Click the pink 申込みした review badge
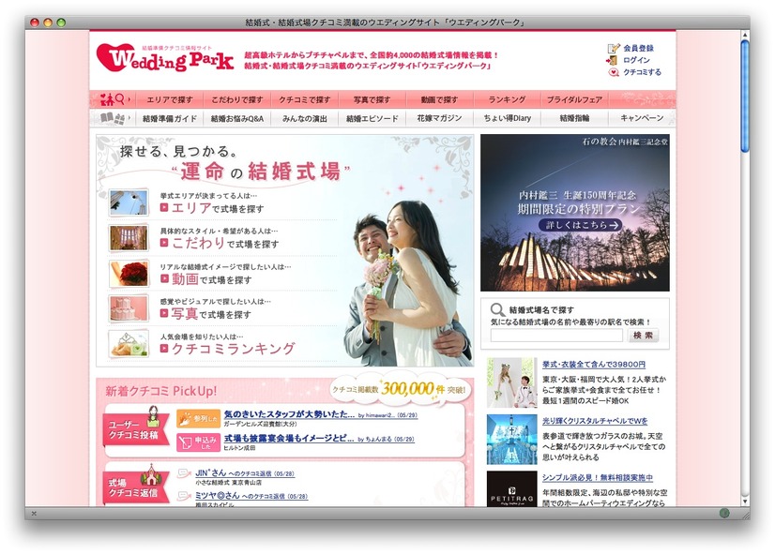The image size is (775, 554). pyautogui.click(x=198, y=442)
